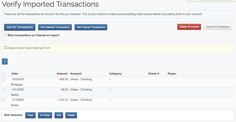Click the Edit button for selected transactions
The width and height of the screenshot is (236, 122).
[x=59, y=115]
